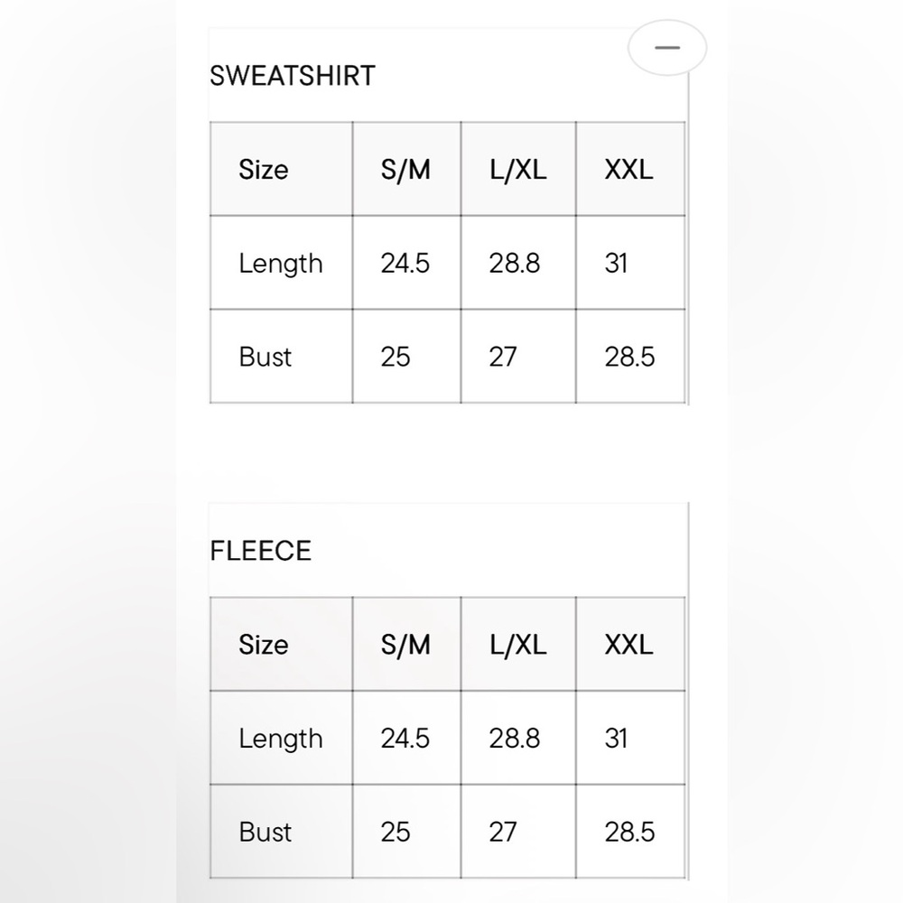Select Sweatshirt S/M length value 24.5

(x=405, y=264)
